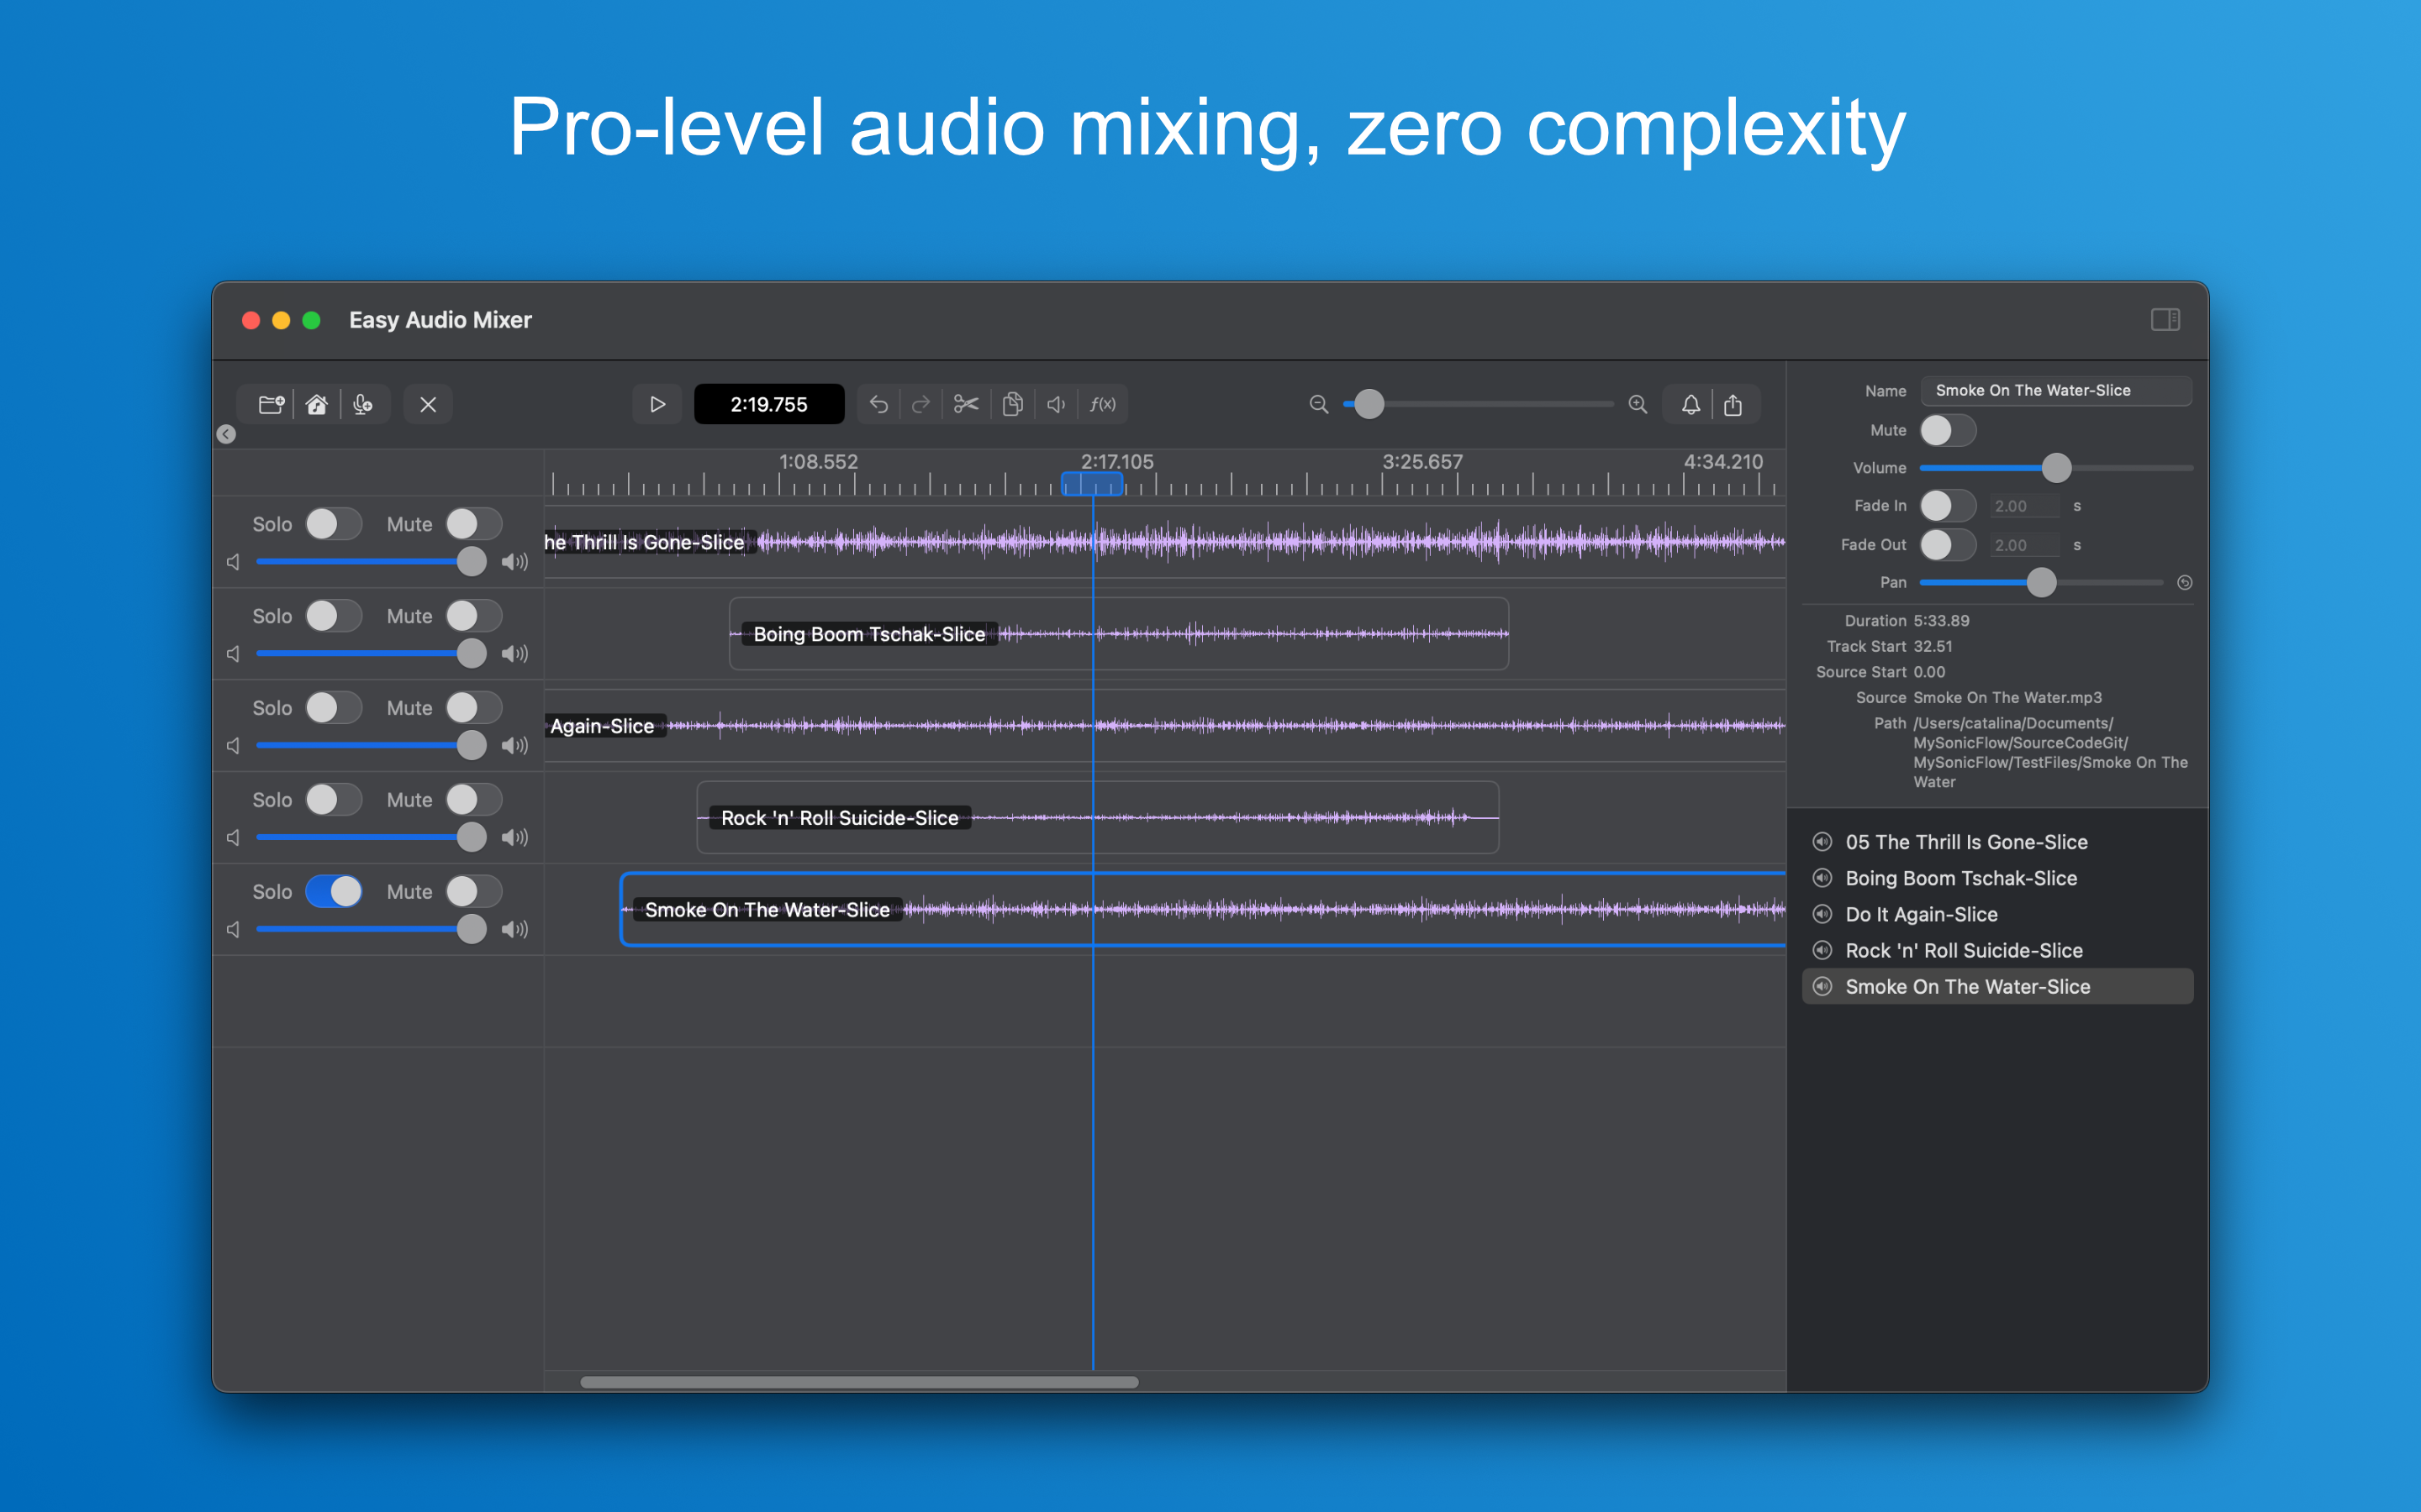Image resolution: width=2421 pixels, height=1512 pixels.
Task: Adjust the inspector Pan slider
Action: [x=2041, y=583]
